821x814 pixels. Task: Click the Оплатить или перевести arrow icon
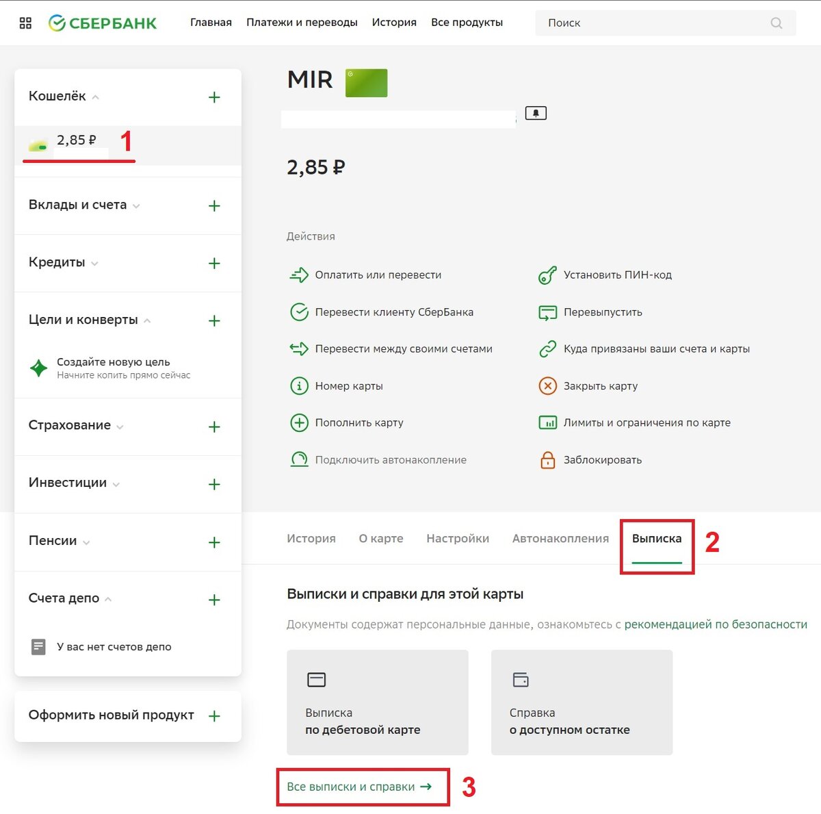pos(299,275)
